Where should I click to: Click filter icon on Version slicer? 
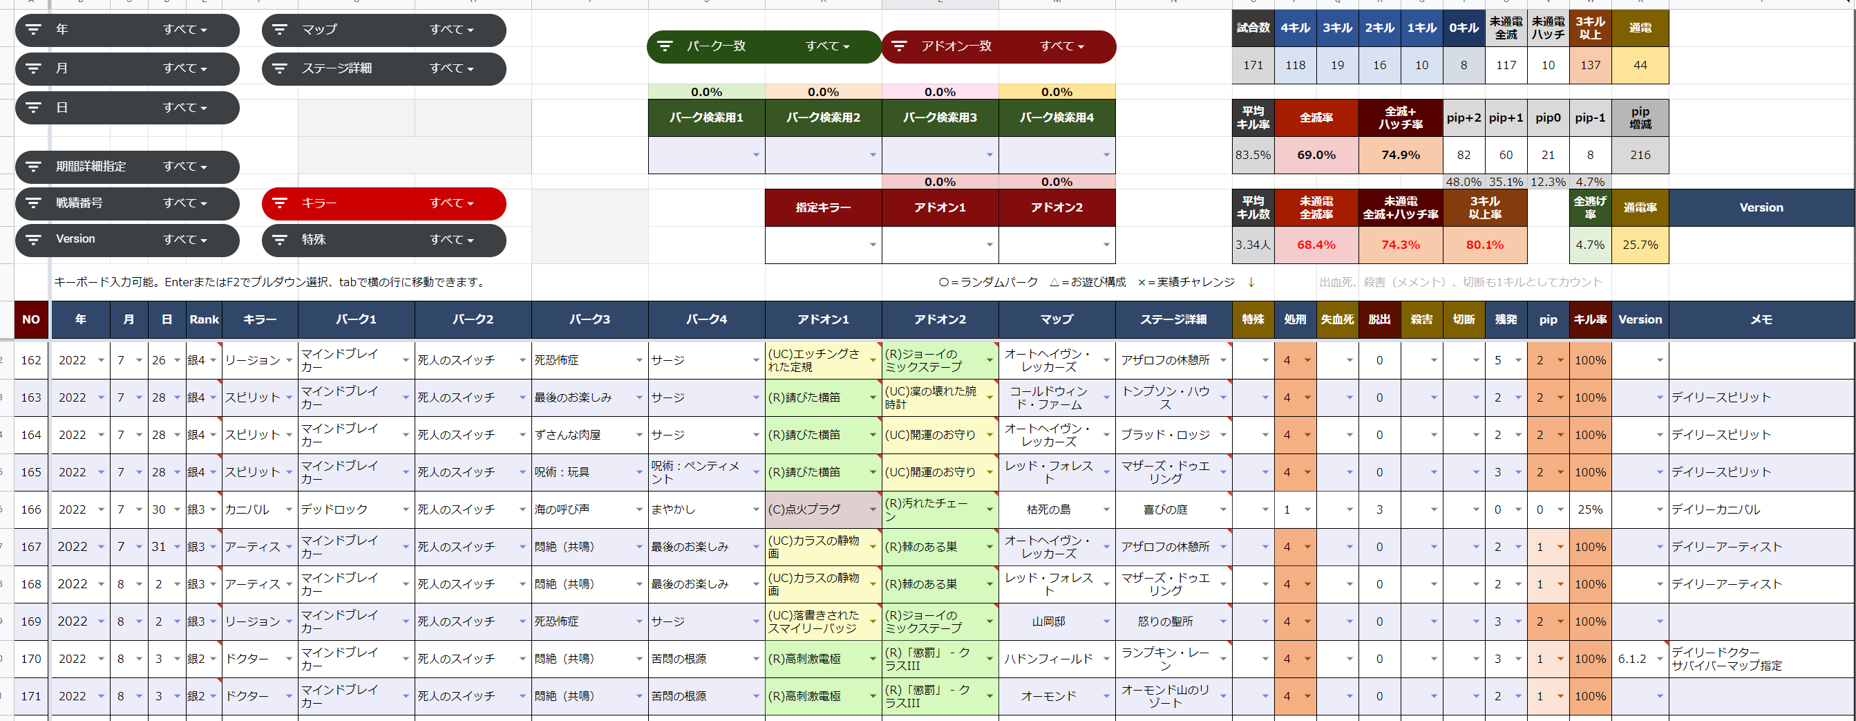[x=33, y=239]
